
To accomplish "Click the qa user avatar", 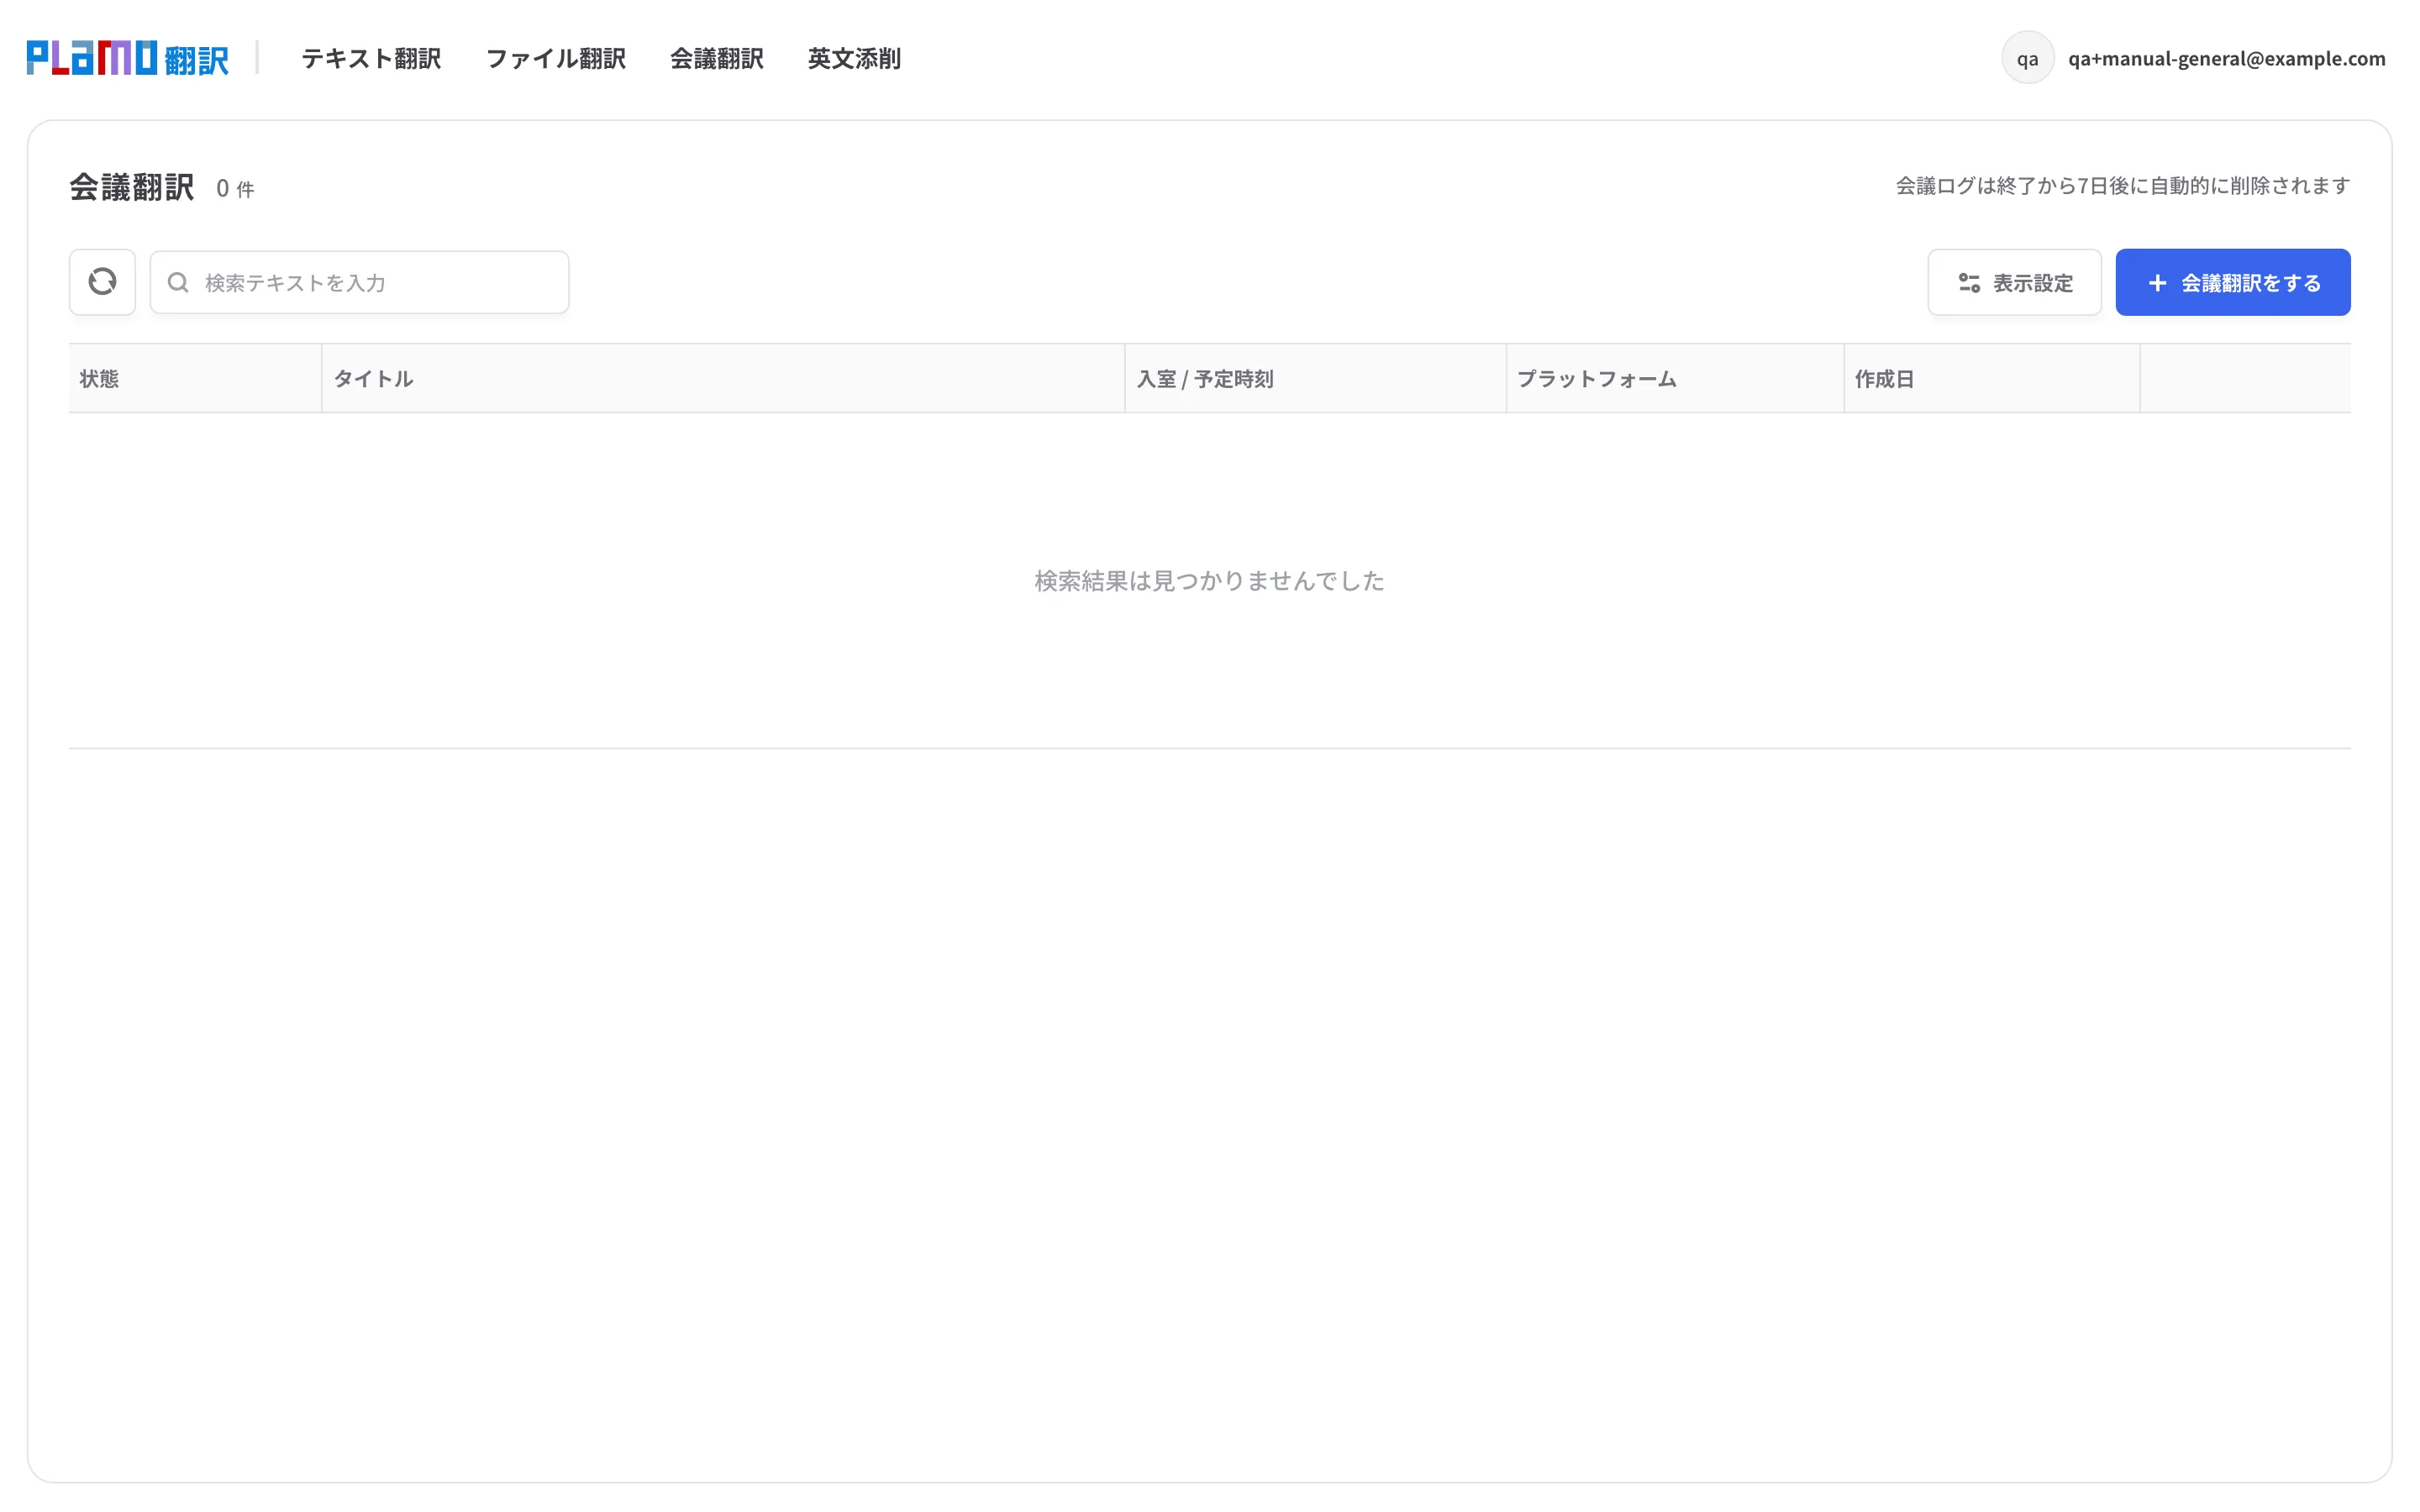I will click(x=2027, y=58).
